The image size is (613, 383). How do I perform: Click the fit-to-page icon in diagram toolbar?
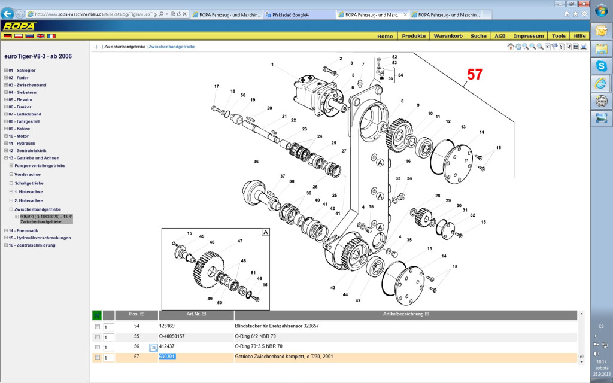pyautogui.click(x=548, y=47)
